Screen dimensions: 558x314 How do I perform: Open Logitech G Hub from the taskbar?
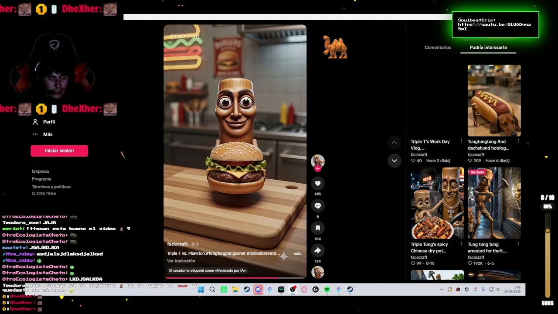tap(316, 290)
